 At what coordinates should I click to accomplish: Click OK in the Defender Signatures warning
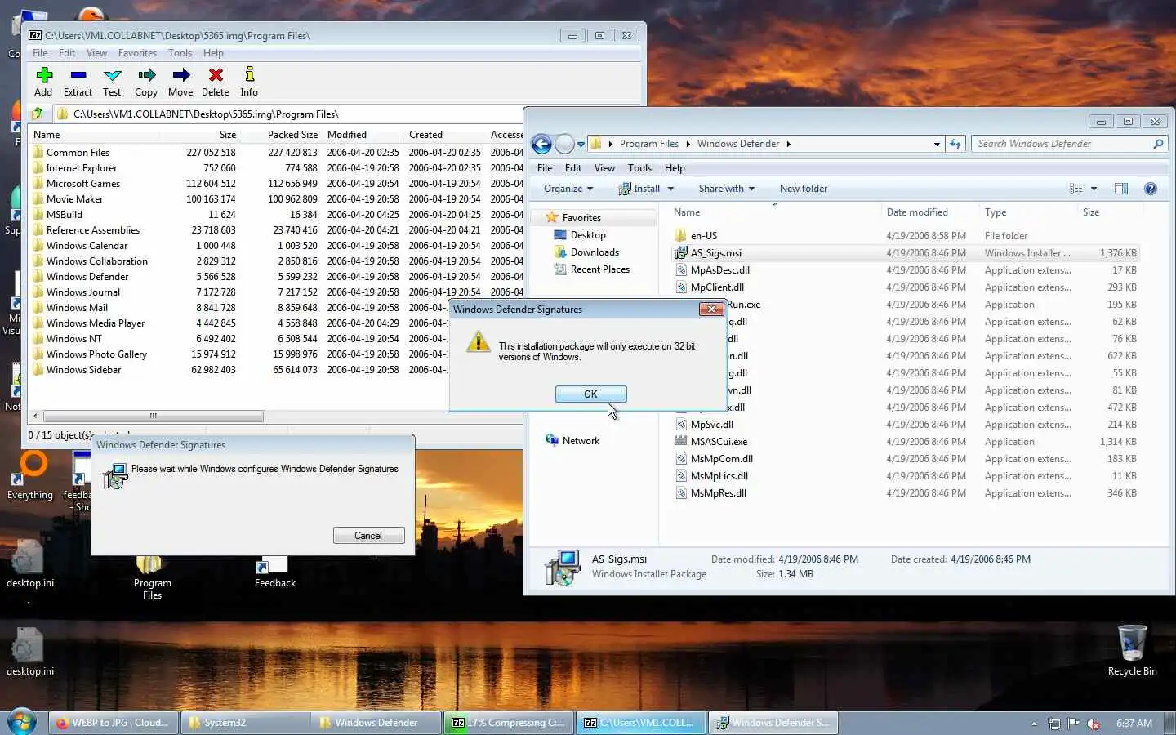[x=590, y=394]
